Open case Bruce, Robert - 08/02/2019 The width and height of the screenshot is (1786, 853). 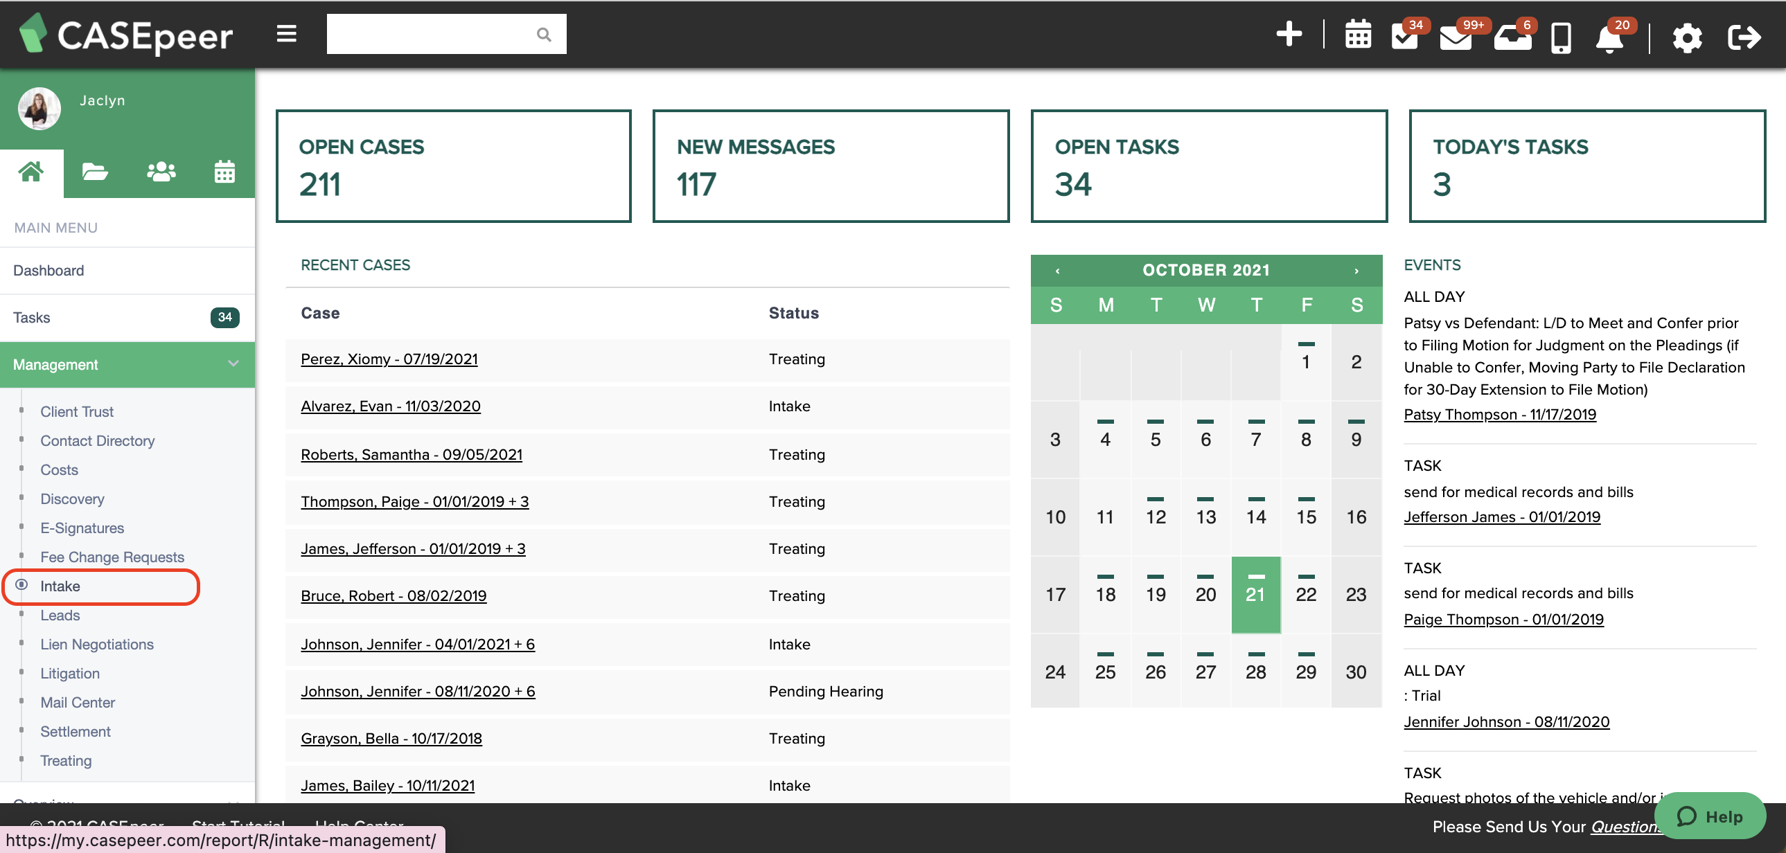394,596
